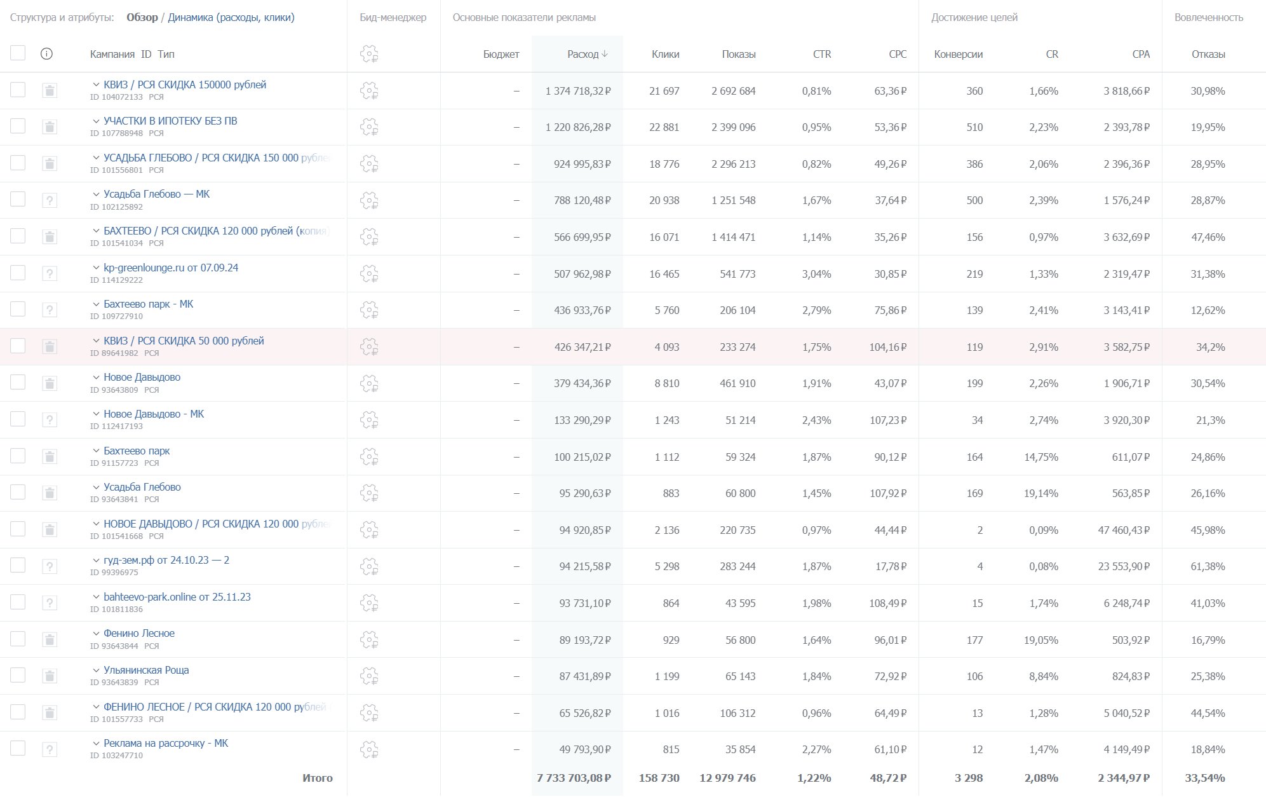The width and height of the screenshot is (1266, 797).
Task: Click bid manager gear for Реклама на рассрочку - МК
Action: pos(369,750)
